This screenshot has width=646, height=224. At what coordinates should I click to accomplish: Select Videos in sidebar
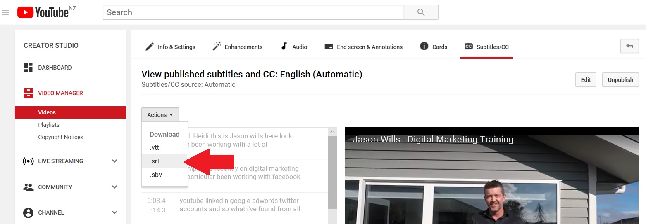pos(70,112)
